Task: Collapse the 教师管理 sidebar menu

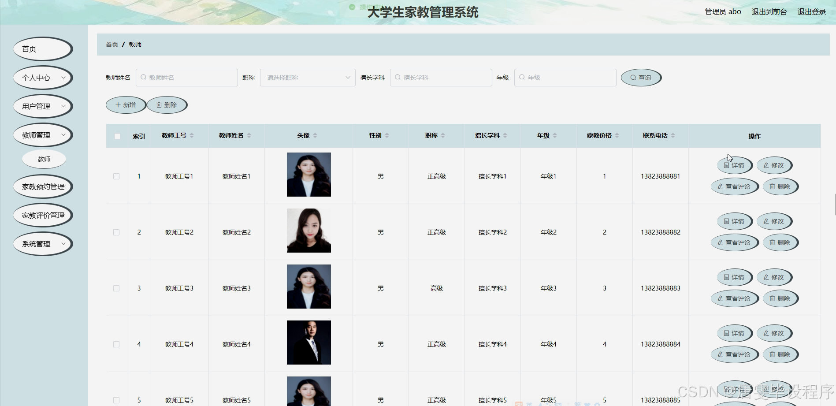Action: click(x=43, y=135)
